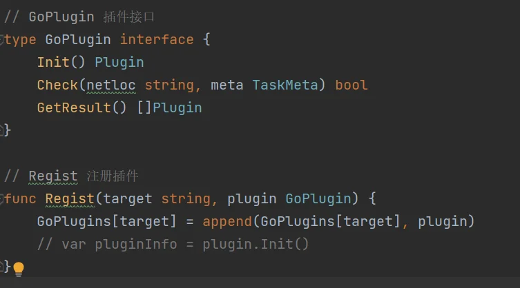Viewport: 520px width, 288px height.
Task: Click the TaskMeta type reference
Action: [x=285, y=85]
